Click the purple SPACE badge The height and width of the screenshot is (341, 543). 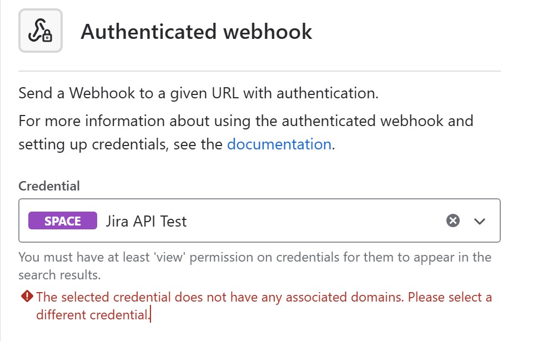63,221
